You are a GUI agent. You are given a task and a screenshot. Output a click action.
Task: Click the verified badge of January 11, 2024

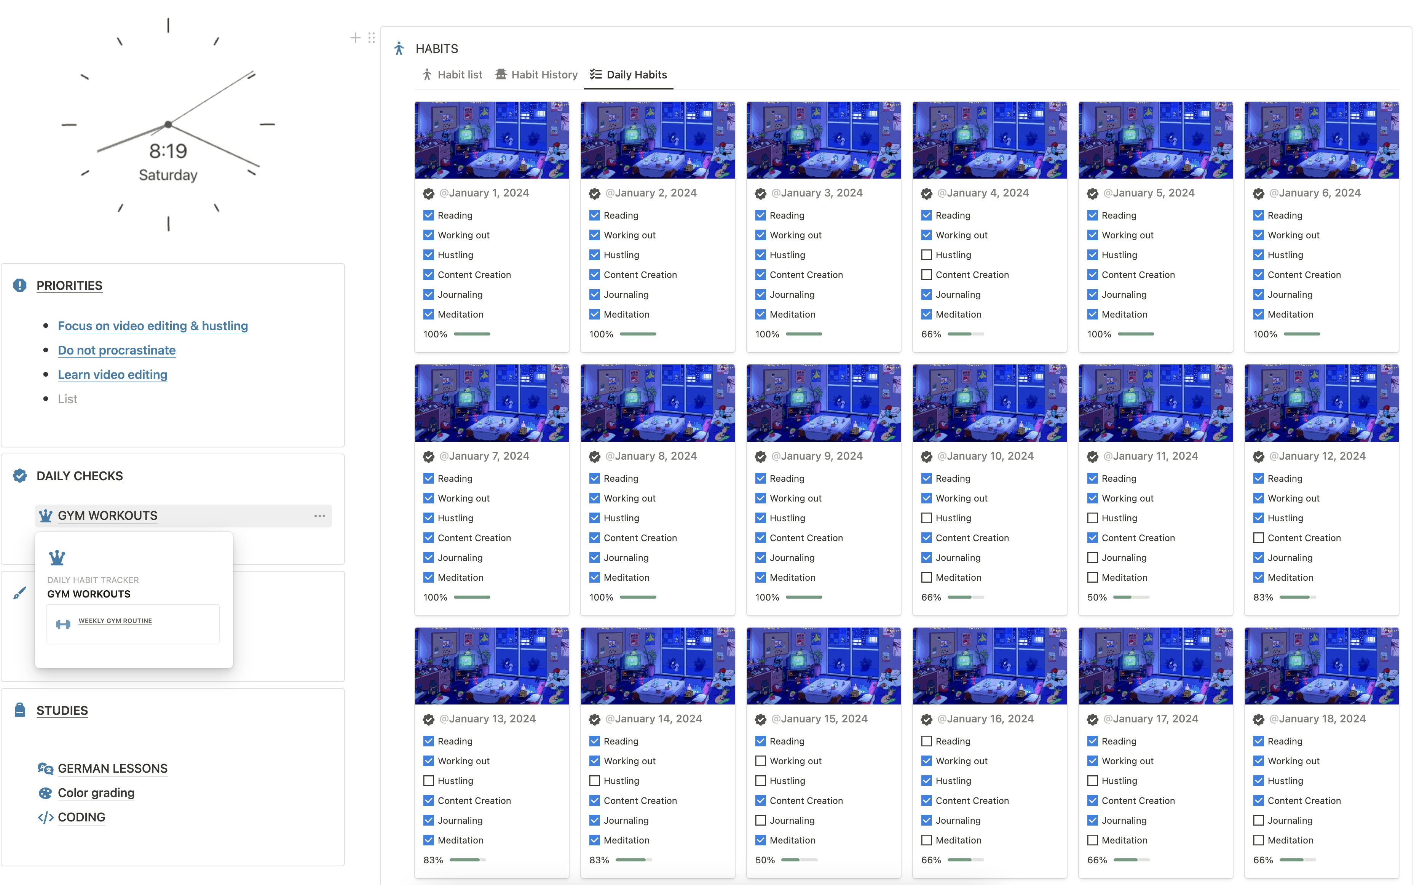(x=1093, y=457)
